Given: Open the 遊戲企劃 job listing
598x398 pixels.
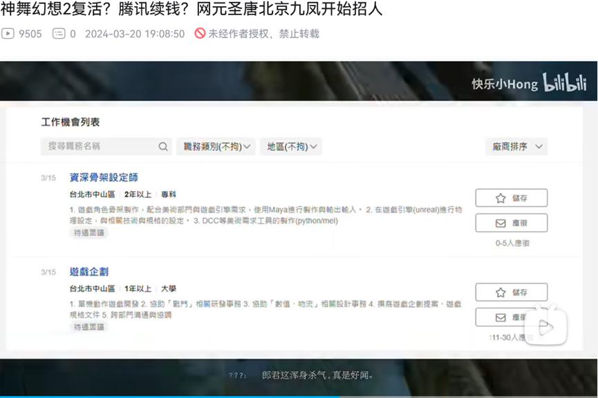Looking at the screenshot, I should click(89, 271).
